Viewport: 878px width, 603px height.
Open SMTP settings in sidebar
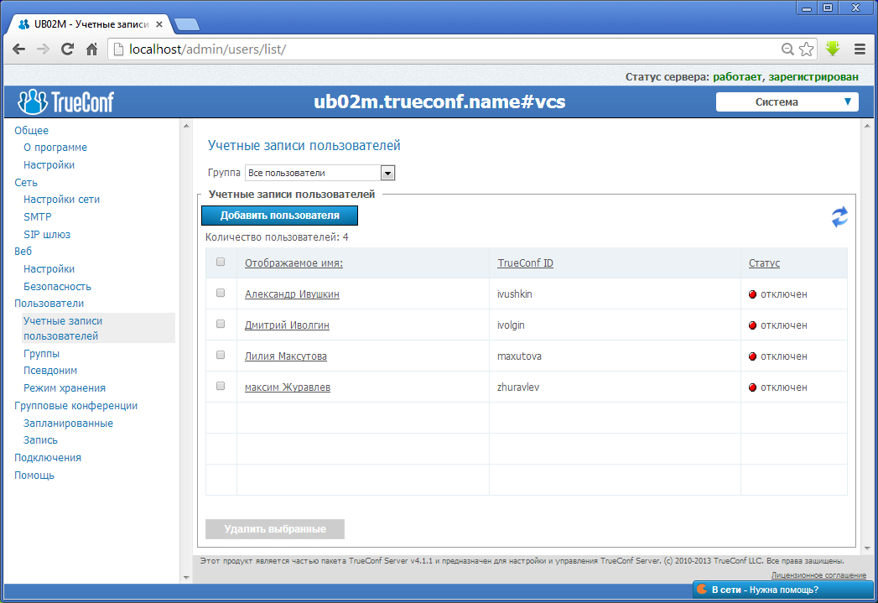38,216
